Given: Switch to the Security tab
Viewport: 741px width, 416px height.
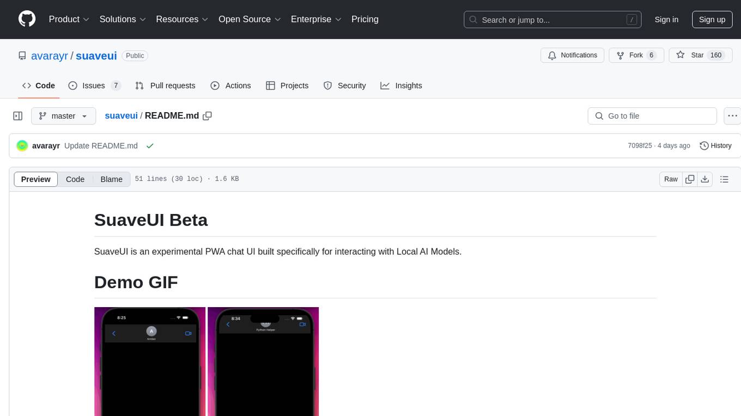Looking at the screenshot, I should point(344,85).
